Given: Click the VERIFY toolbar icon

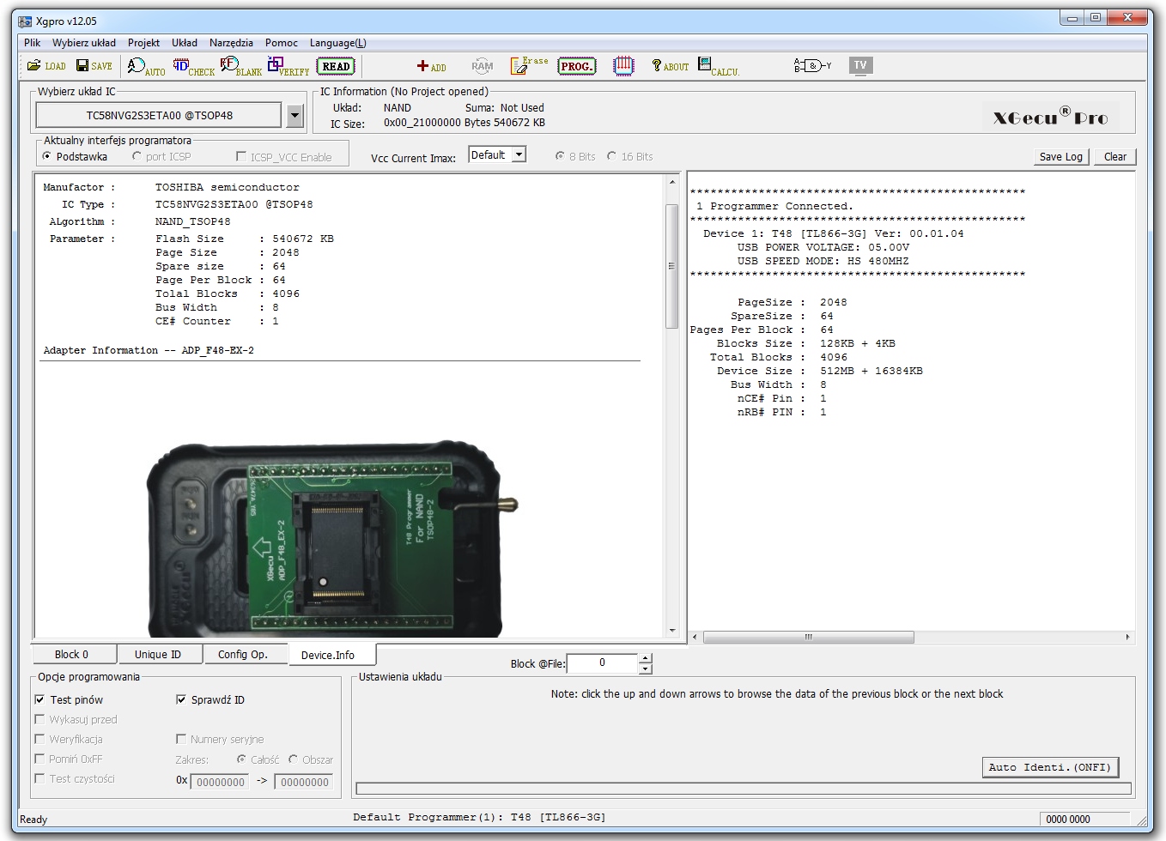Looking at the screenshot, I should click(x=288, y=67).
